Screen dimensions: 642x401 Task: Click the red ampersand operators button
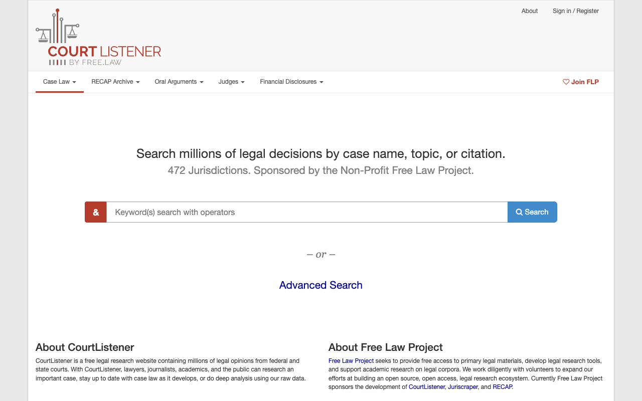[96, 212]
